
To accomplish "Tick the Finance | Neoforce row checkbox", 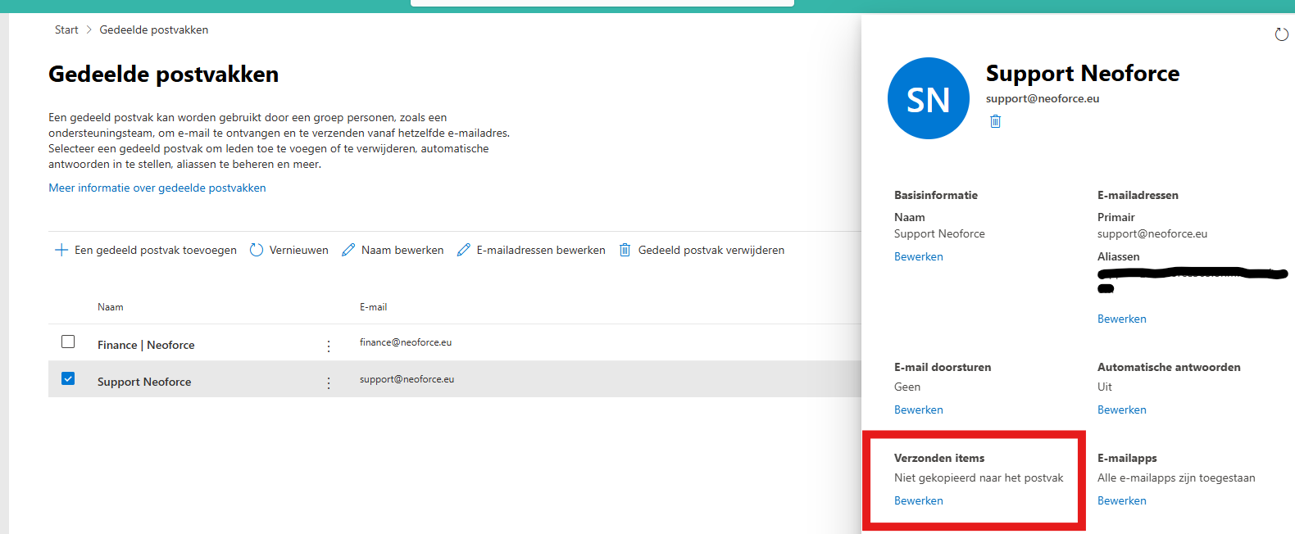I will click(68, 342).
